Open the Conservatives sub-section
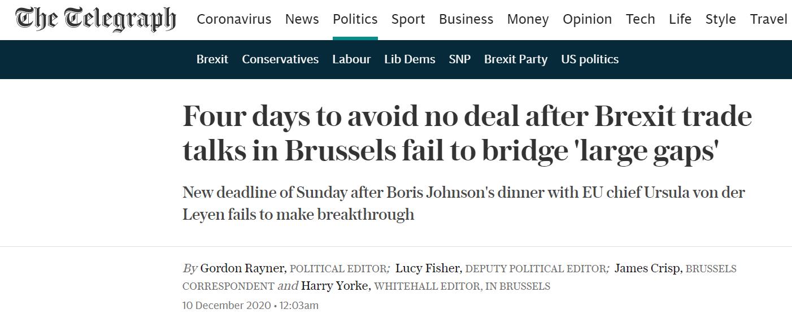The width and height of the screenshot is (792, 322). (x=280, y=59)
